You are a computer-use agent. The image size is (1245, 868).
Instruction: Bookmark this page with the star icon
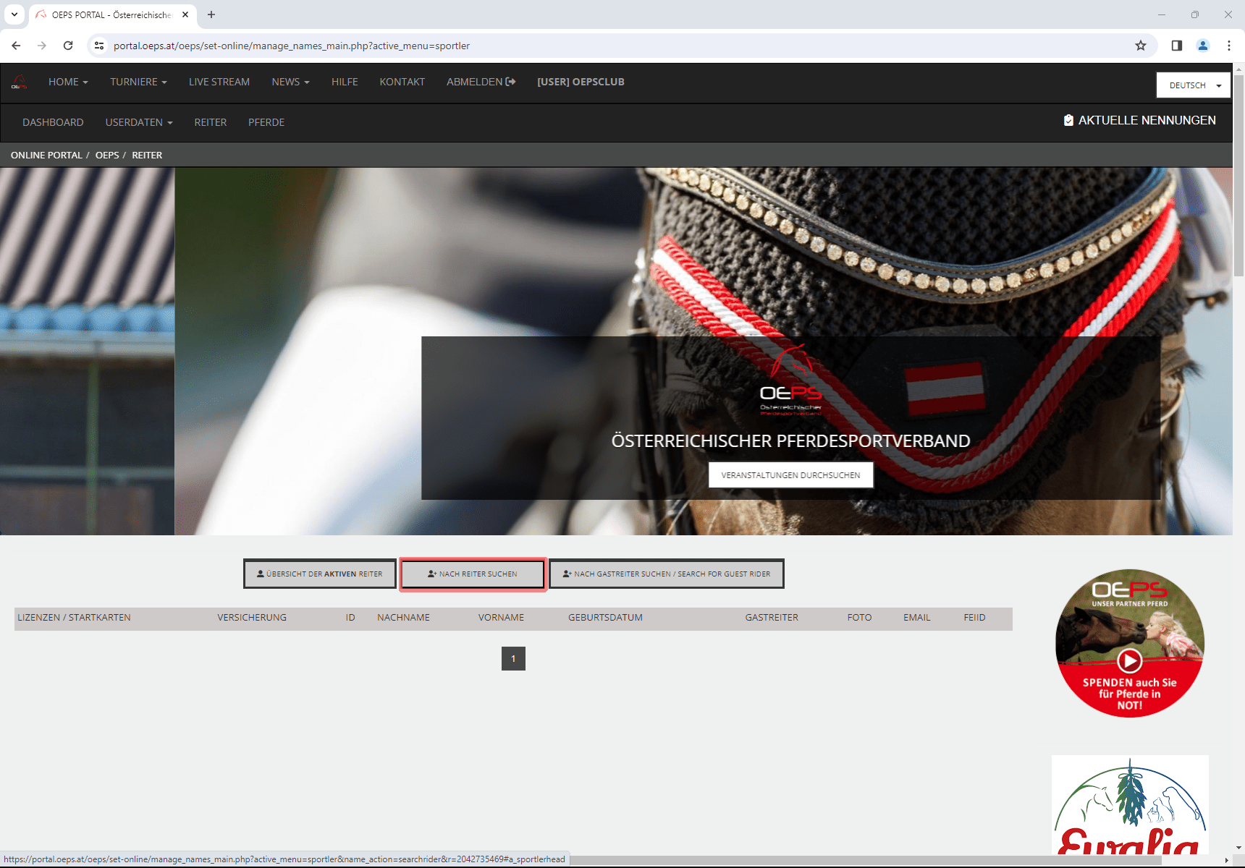[x=1141, y=46]
